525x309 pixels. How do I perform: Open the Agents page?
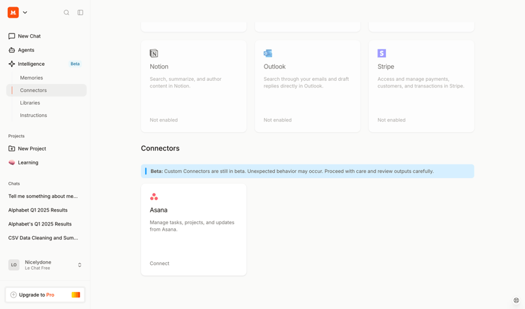point(26,50)
